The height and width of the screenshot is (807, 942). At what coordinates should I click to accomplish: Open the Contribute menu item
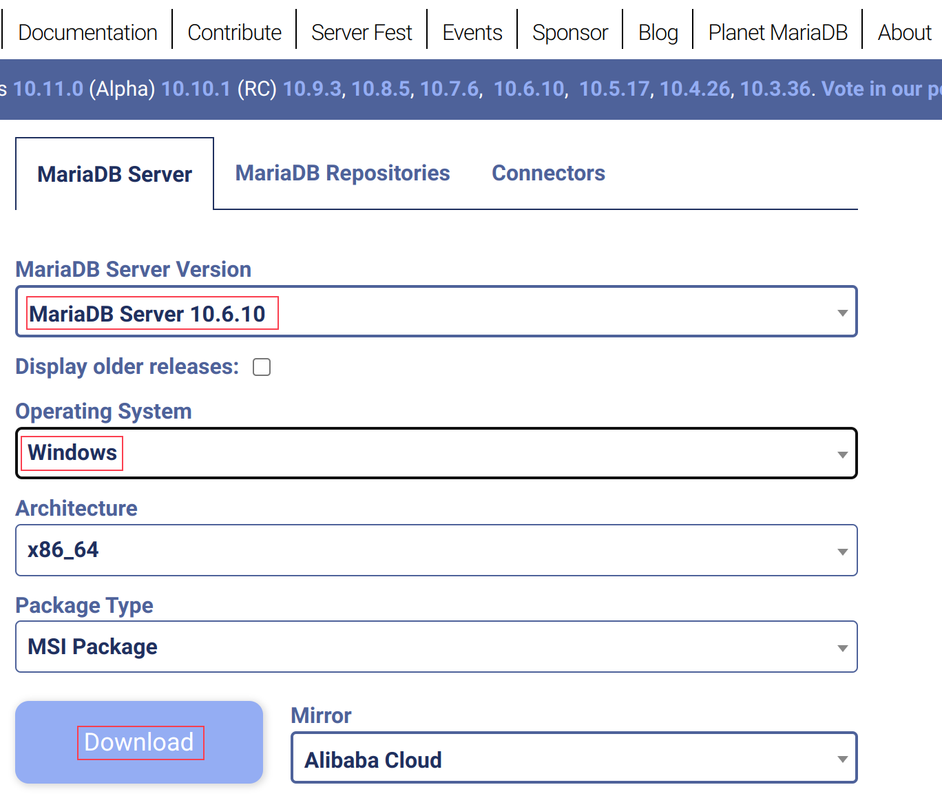(234, 32)
